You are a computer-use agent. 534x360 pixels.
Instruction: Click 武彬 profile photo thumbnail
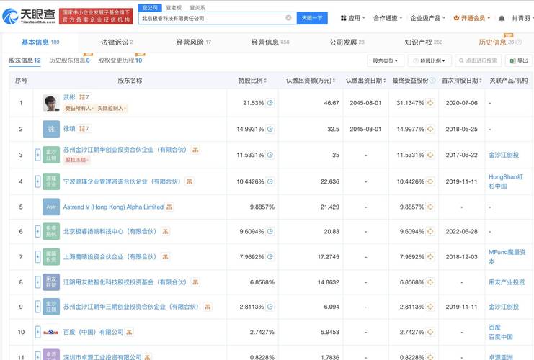pos(51,103)
